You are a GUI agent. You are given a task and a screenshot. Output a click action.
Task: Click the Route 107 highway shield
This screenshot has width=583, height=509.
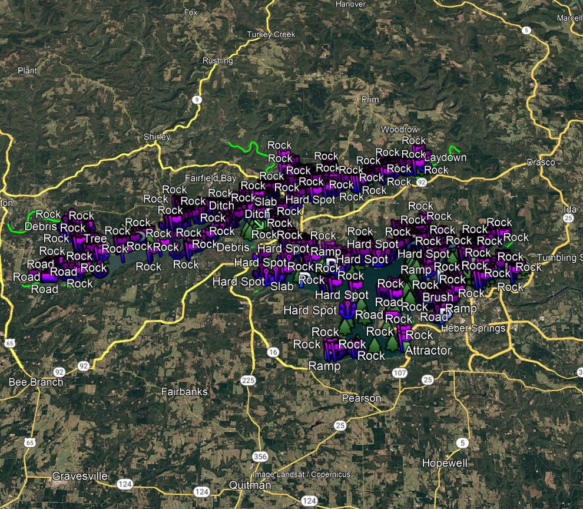400,373
